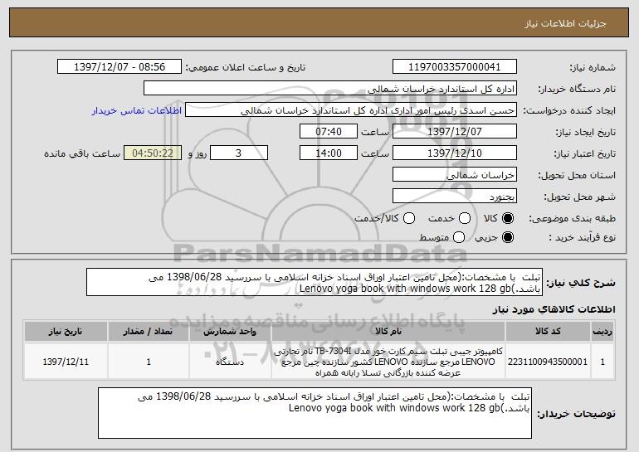Click the creation date field 1397/12/07
The height and width of the screenshot is (452, 639).
click(x=455, y=132)
